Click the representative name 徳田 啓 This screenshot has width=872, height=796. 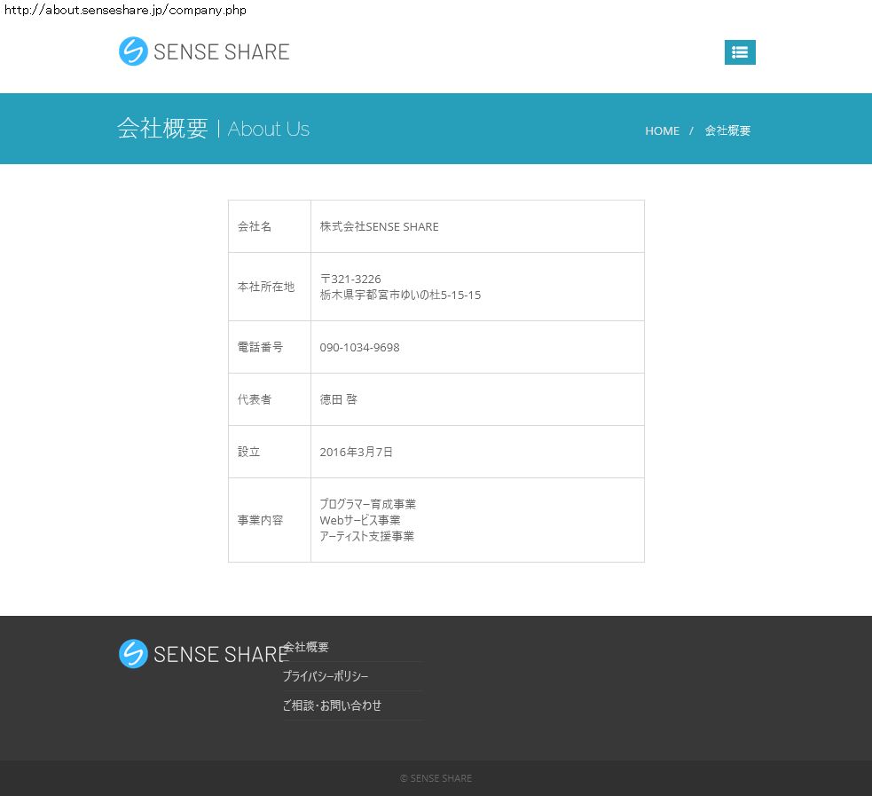(339, 399)
